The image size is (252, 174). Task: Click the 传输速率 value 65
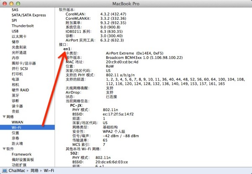click(x=105, y=140)
